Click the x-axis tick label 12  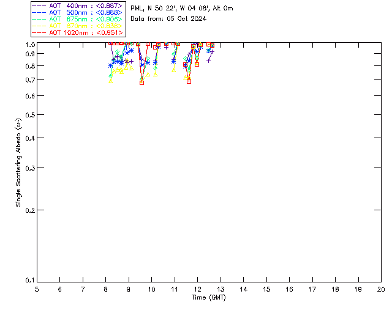click(x=197, y=289)
